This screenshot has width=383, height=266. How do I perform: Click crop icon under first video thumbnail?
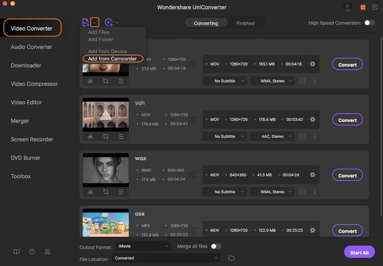(x=106, y=81)
